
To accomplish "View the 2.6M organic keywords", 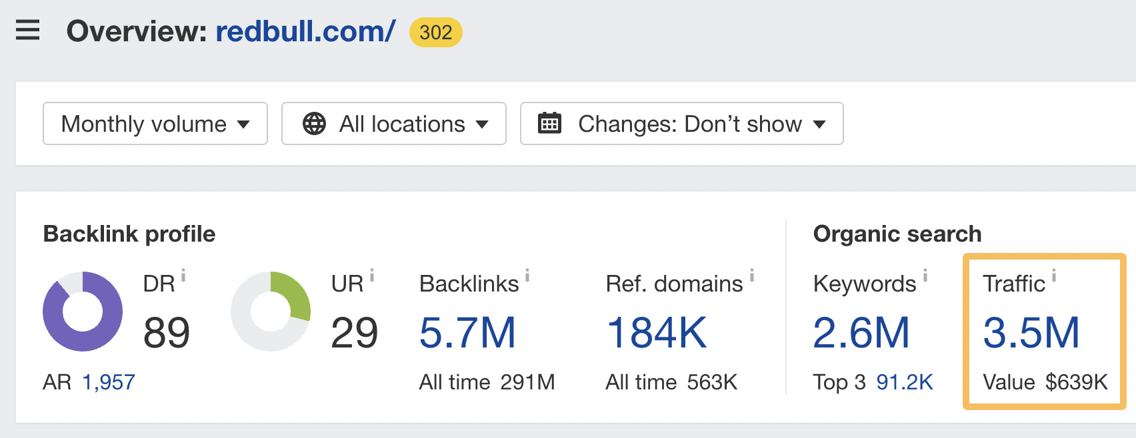I will pyautogui.click(x=861, y=333).
